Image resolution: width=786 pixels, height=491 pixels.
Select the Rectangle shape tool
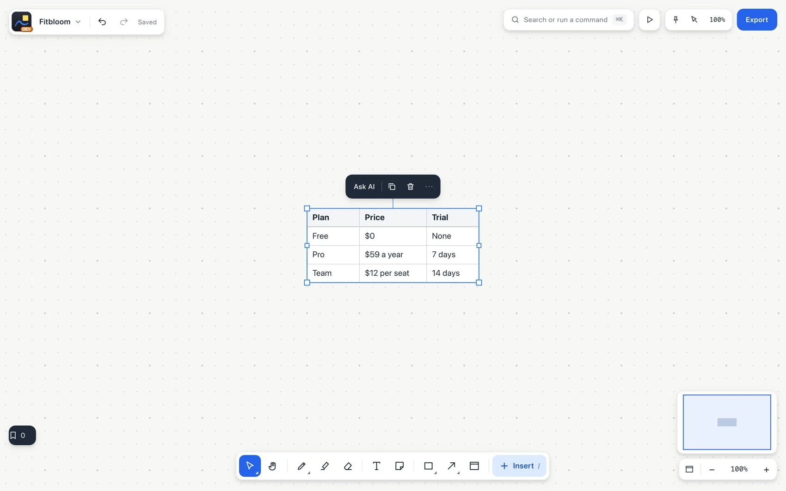click(x=429, y=466)
